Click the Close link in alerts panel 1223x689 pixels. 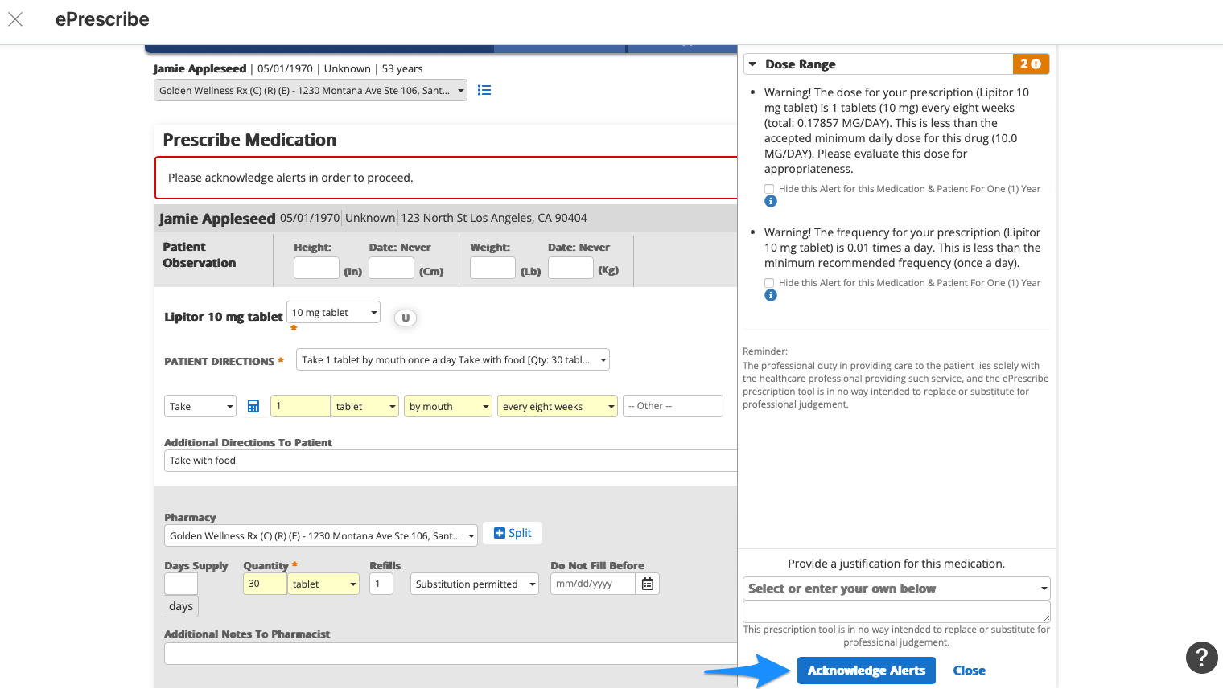(x=969, y=671)
